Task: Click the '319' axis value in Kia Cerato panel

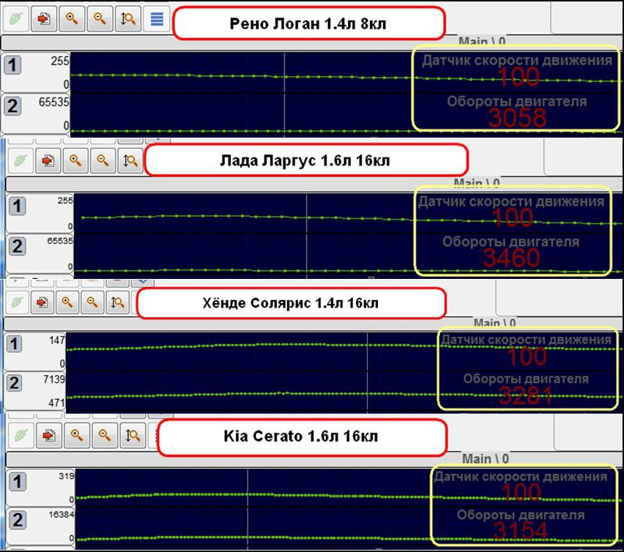Action: point(67,476)
